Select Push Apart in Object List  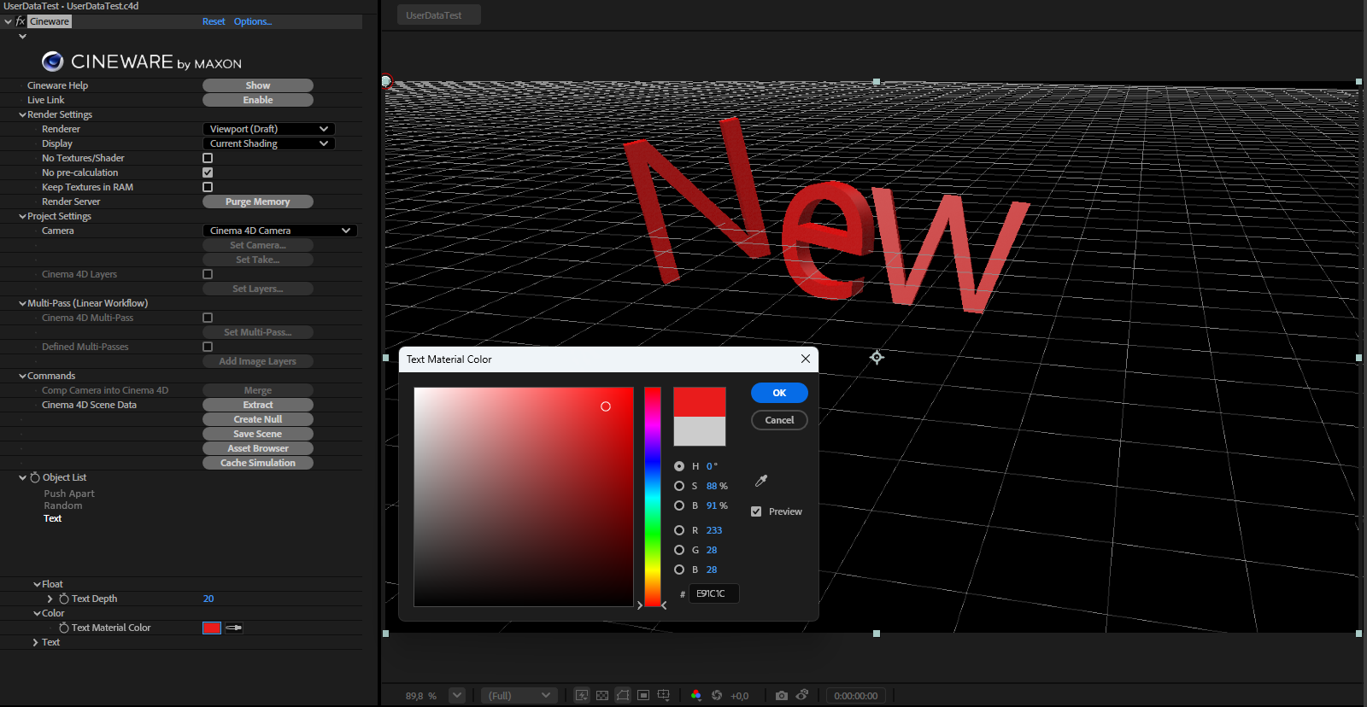[69, 494]
